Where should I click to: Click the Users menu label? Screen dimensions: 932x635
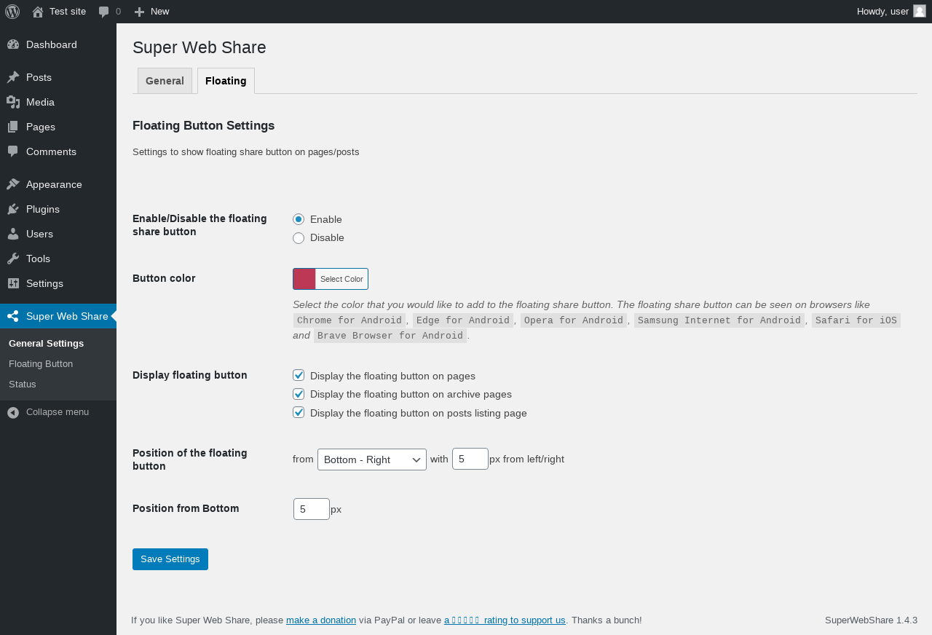(x=39, y=234)
